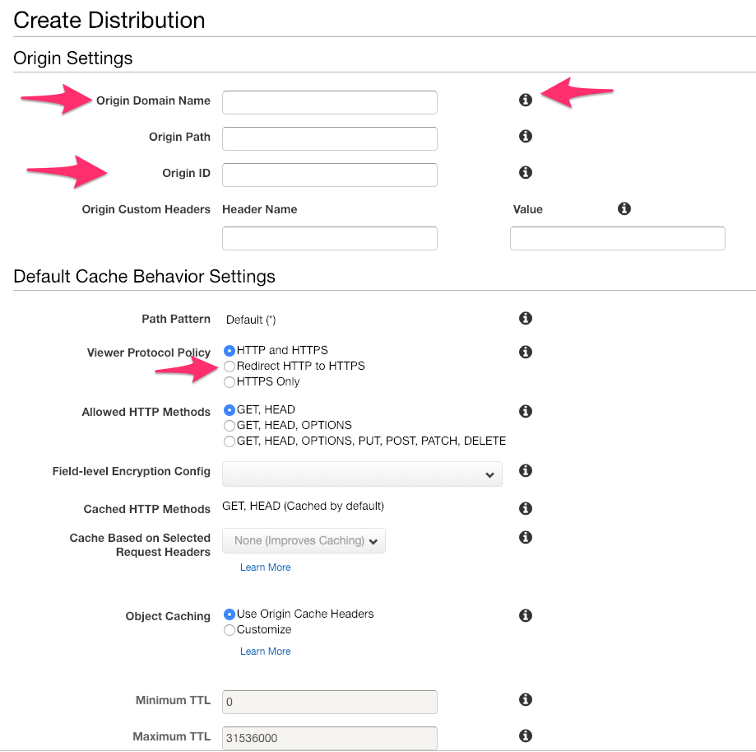Click the Minimum TTL info icon
Viewport: 756px width, 752px height.
(x=526, y=699)
